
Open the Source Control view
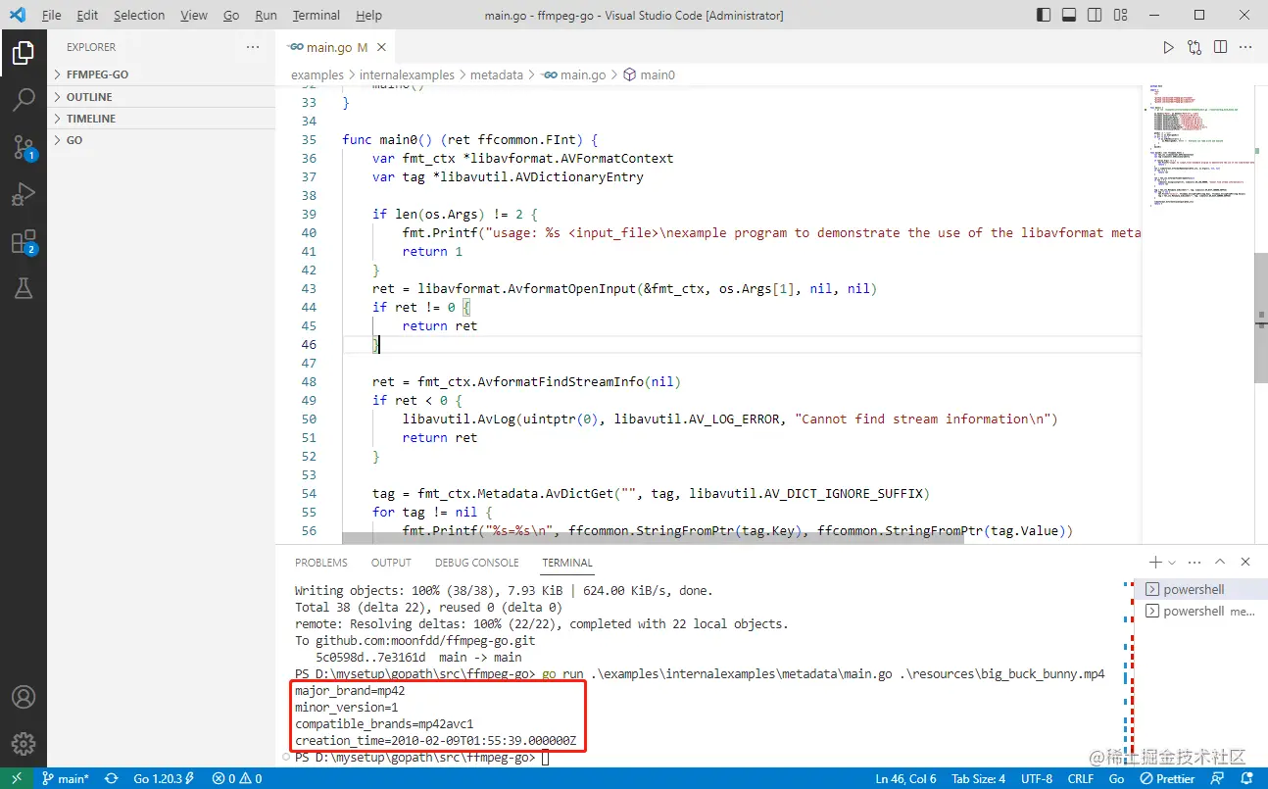[x=24, y=147]
